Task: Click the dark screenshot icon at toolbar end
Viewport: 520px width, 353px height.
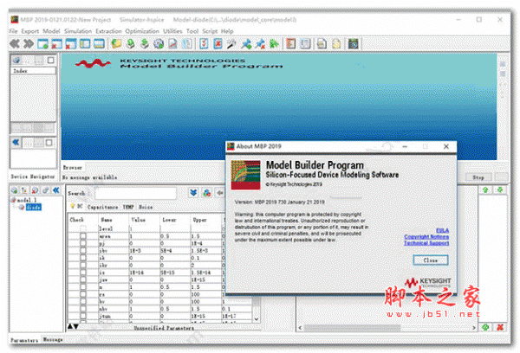Action: click(x=354, y=44)
